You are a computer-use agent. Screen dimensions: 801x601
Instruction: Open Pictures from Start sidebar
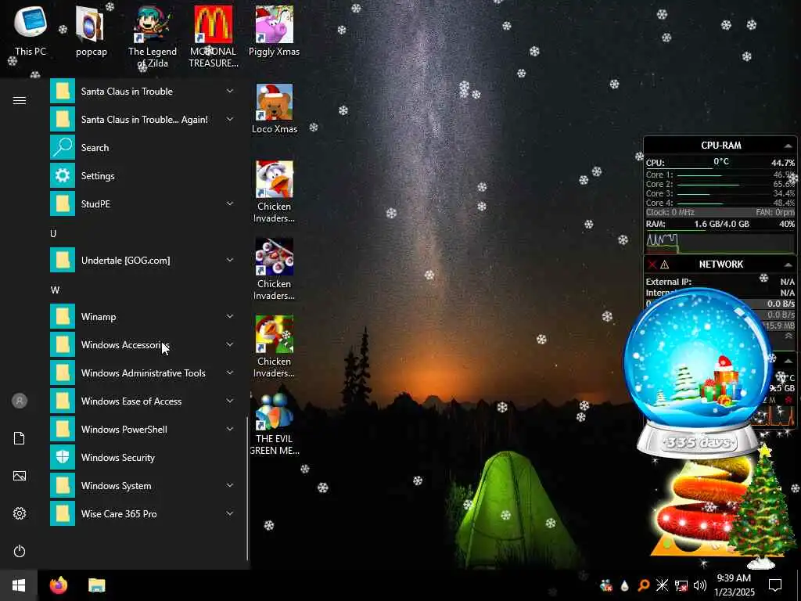click(20, 476)
